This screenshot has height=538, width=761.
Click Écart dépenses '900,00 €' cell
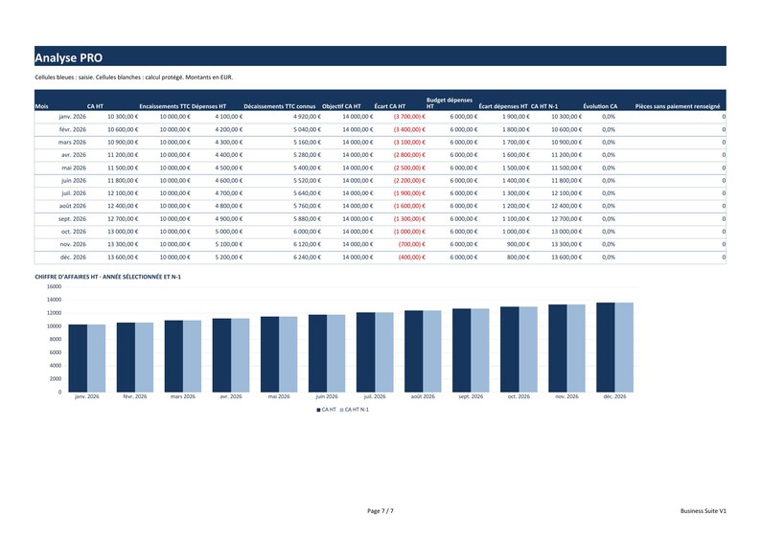point(519,245)
